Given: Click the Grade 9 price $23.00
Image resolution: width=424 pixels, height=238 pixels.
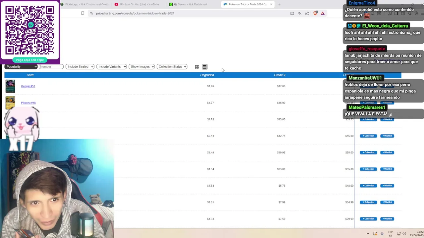Looking at the screenshot, I should tap(281, 169).
